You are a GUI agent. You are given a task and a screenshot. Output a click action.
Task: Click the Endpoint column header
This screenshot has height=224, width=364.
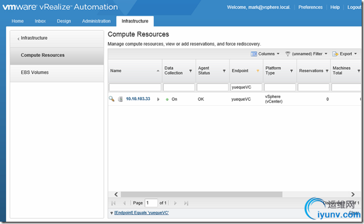pos(246,71)
